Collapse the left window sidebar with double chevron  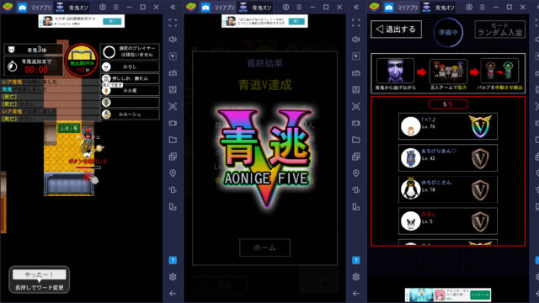pyautogui.click(x=173, y=8)
